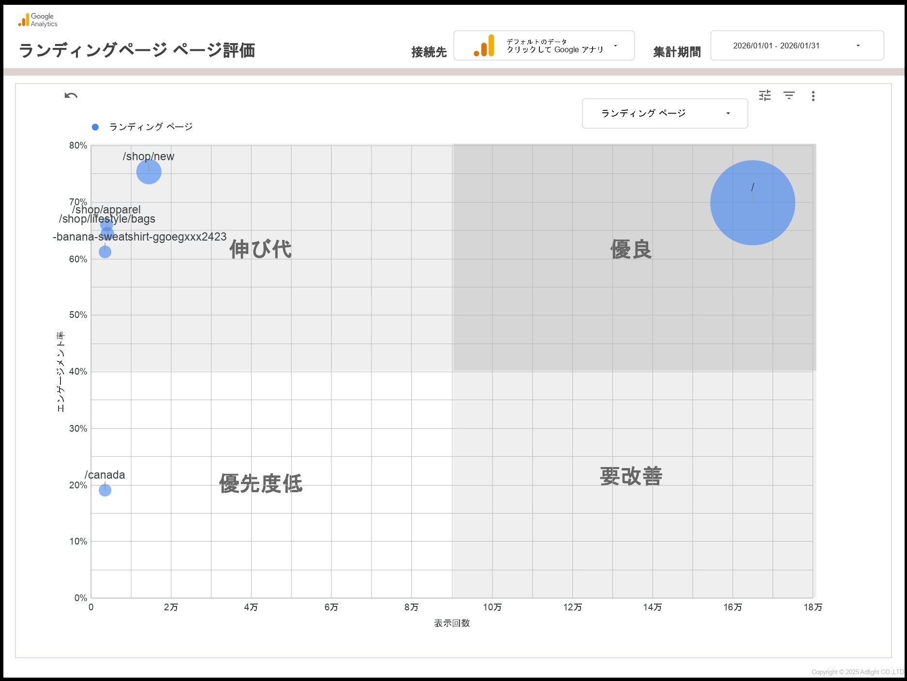
Task: Click the 要改善 quadrant label
Action: click(x=631, y=476)
